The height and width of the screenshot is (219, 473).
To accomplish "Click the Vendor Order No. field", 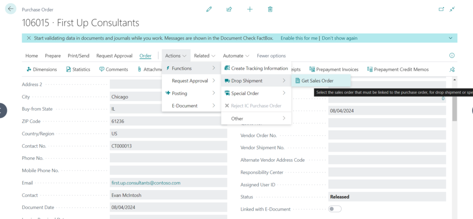I will pos(387,135).
